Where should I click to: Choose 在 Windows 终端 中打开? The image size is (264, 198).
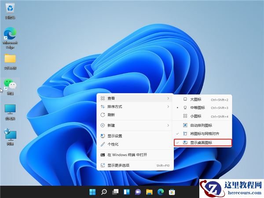[135, 155]
